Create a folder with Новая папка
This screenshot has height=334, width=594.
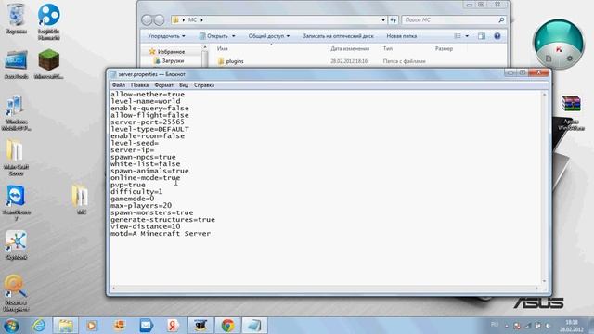[x=402, y=36]
